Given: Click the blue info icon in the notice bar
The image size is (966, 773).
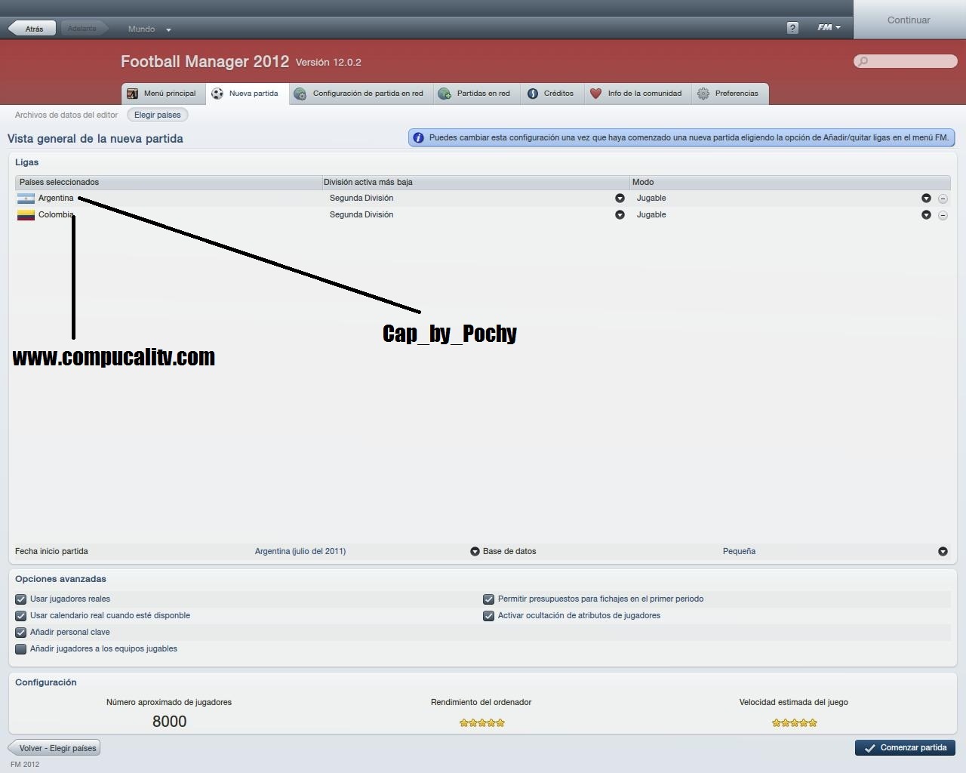Looking at the screenshot, I should click(x=418, y=137).
